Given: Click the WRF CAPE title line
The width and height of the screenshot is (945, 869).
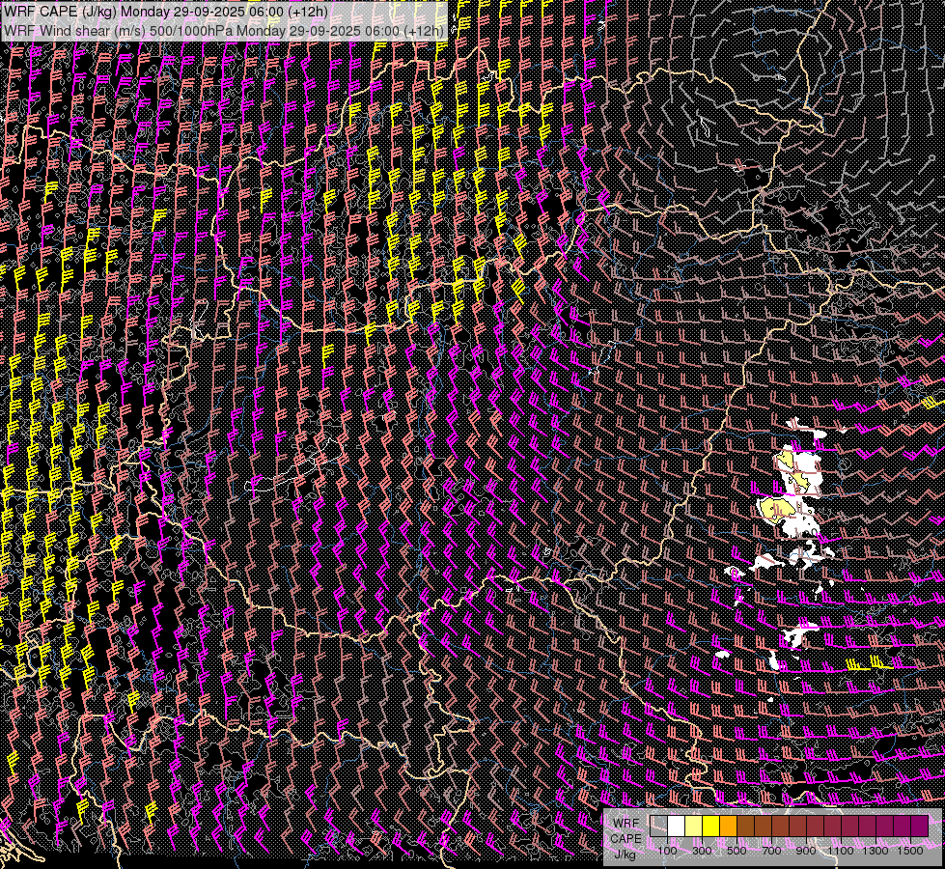Looking at the screenshot, I should [165, 11].
